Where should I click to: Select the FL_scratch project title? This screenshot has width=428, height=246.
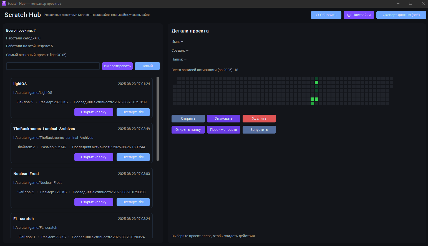[24, 219]
